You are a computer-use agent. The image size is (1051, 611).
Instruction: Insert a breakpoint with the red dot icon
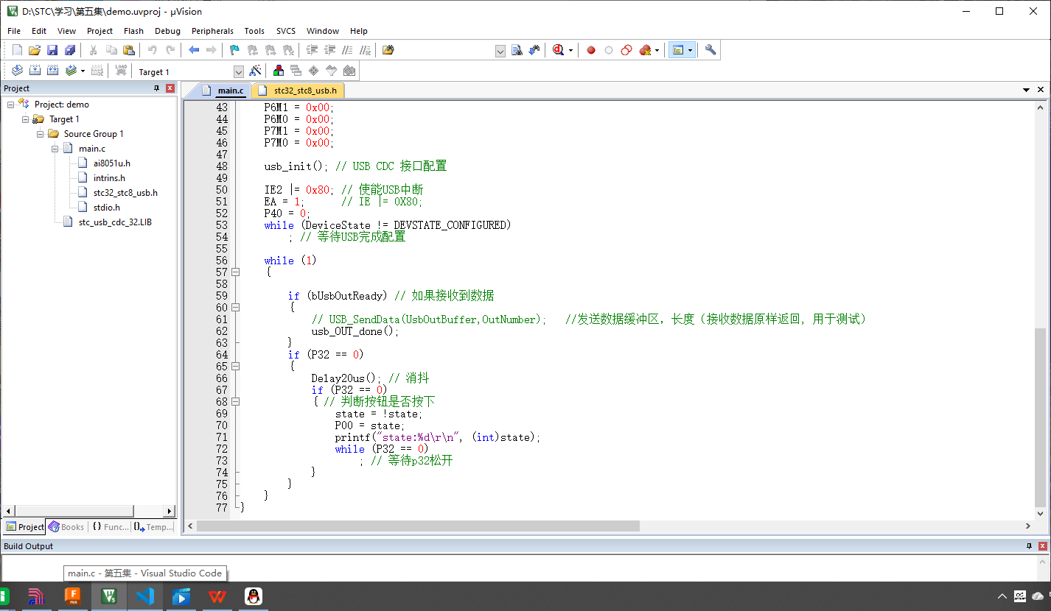(x=590, y=49)
